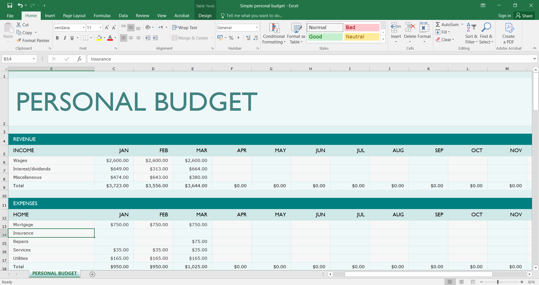Click the Format Painter brush icon
Screen dimensions: 539x285
[x=19, y=41]
